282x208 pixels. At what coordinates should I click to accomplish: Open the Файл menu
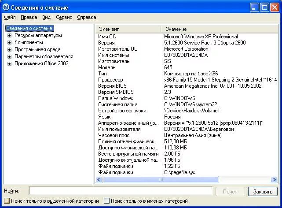10,18
